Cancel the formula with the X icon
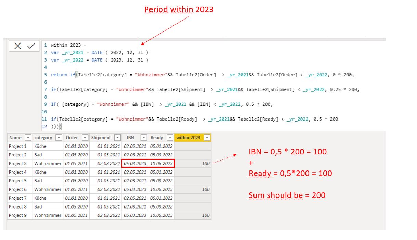This screenshot has width=417, height=240. coord(18,46)
